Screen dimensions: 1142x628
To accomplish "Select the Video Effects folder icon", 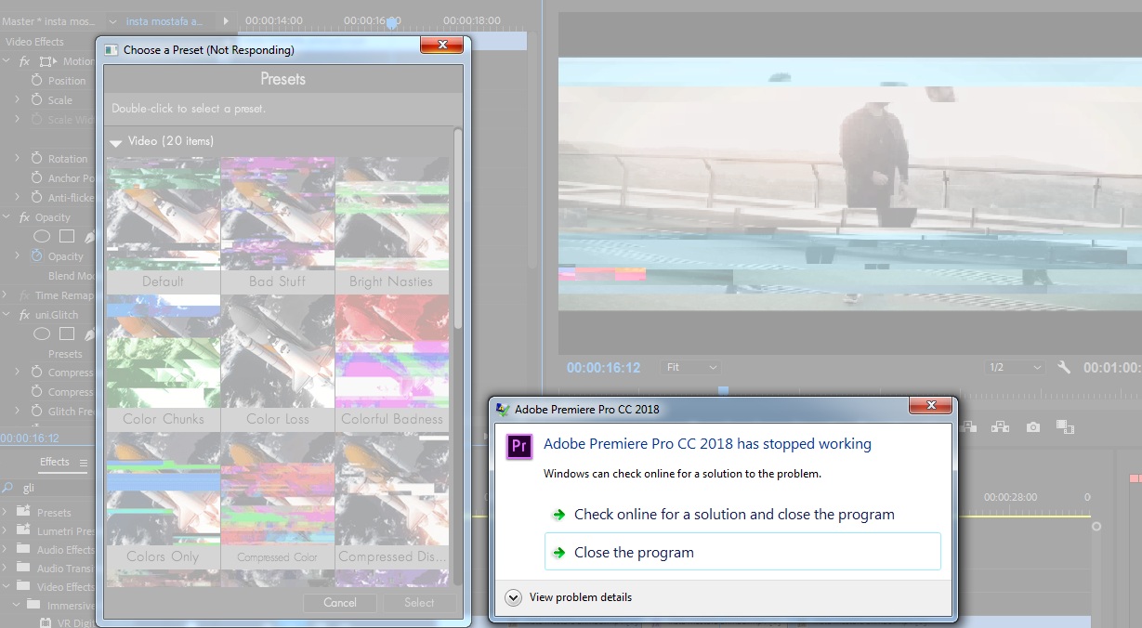I will click(x=23, y=587).
